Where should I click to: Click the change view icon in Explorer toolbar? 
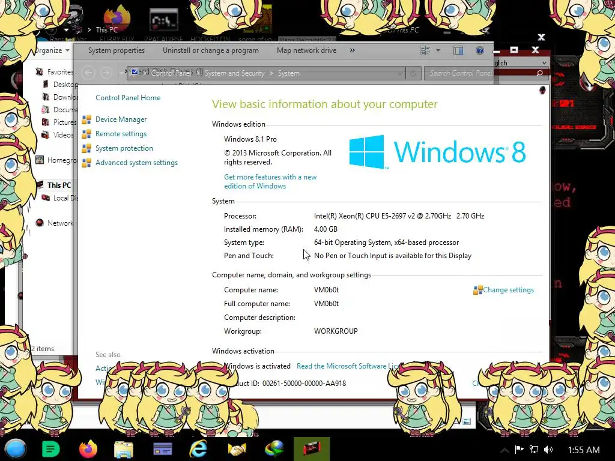point(426,50)
